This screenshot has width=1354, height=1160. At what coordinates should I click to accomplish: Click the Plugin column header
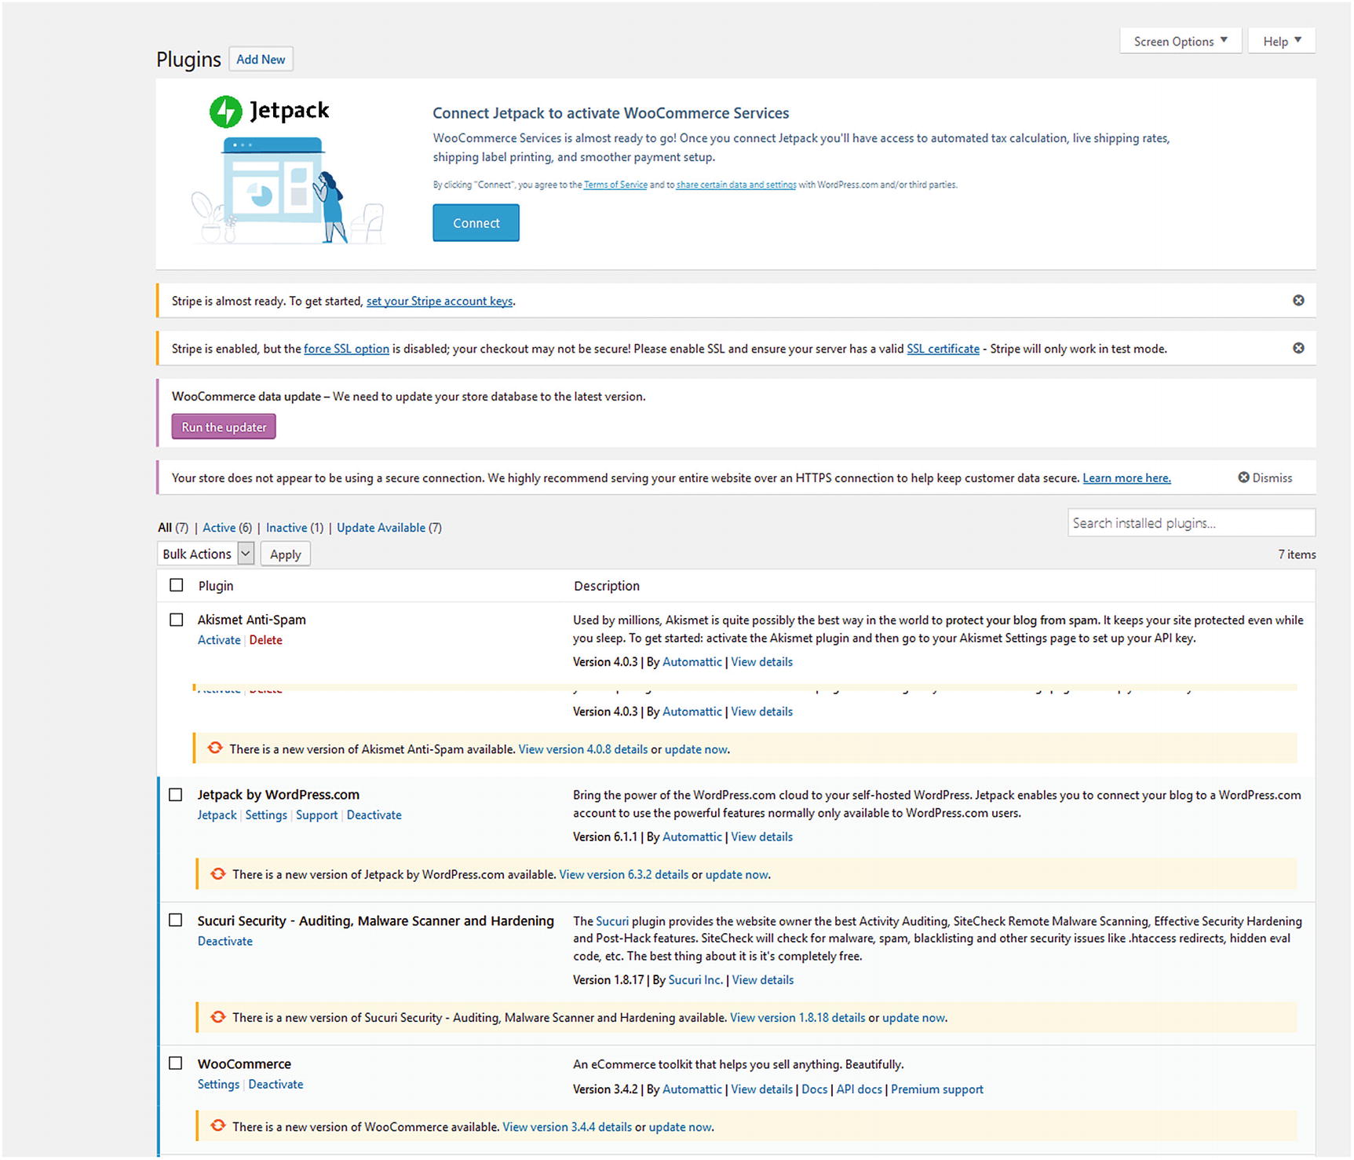216,587
